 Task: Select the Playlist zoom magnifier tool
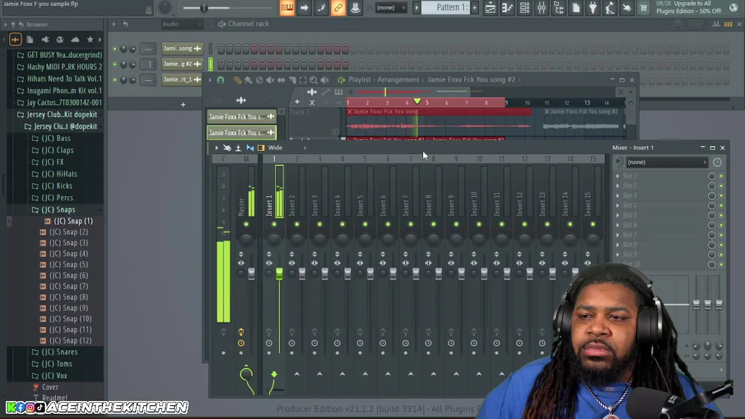pos(314,80)
